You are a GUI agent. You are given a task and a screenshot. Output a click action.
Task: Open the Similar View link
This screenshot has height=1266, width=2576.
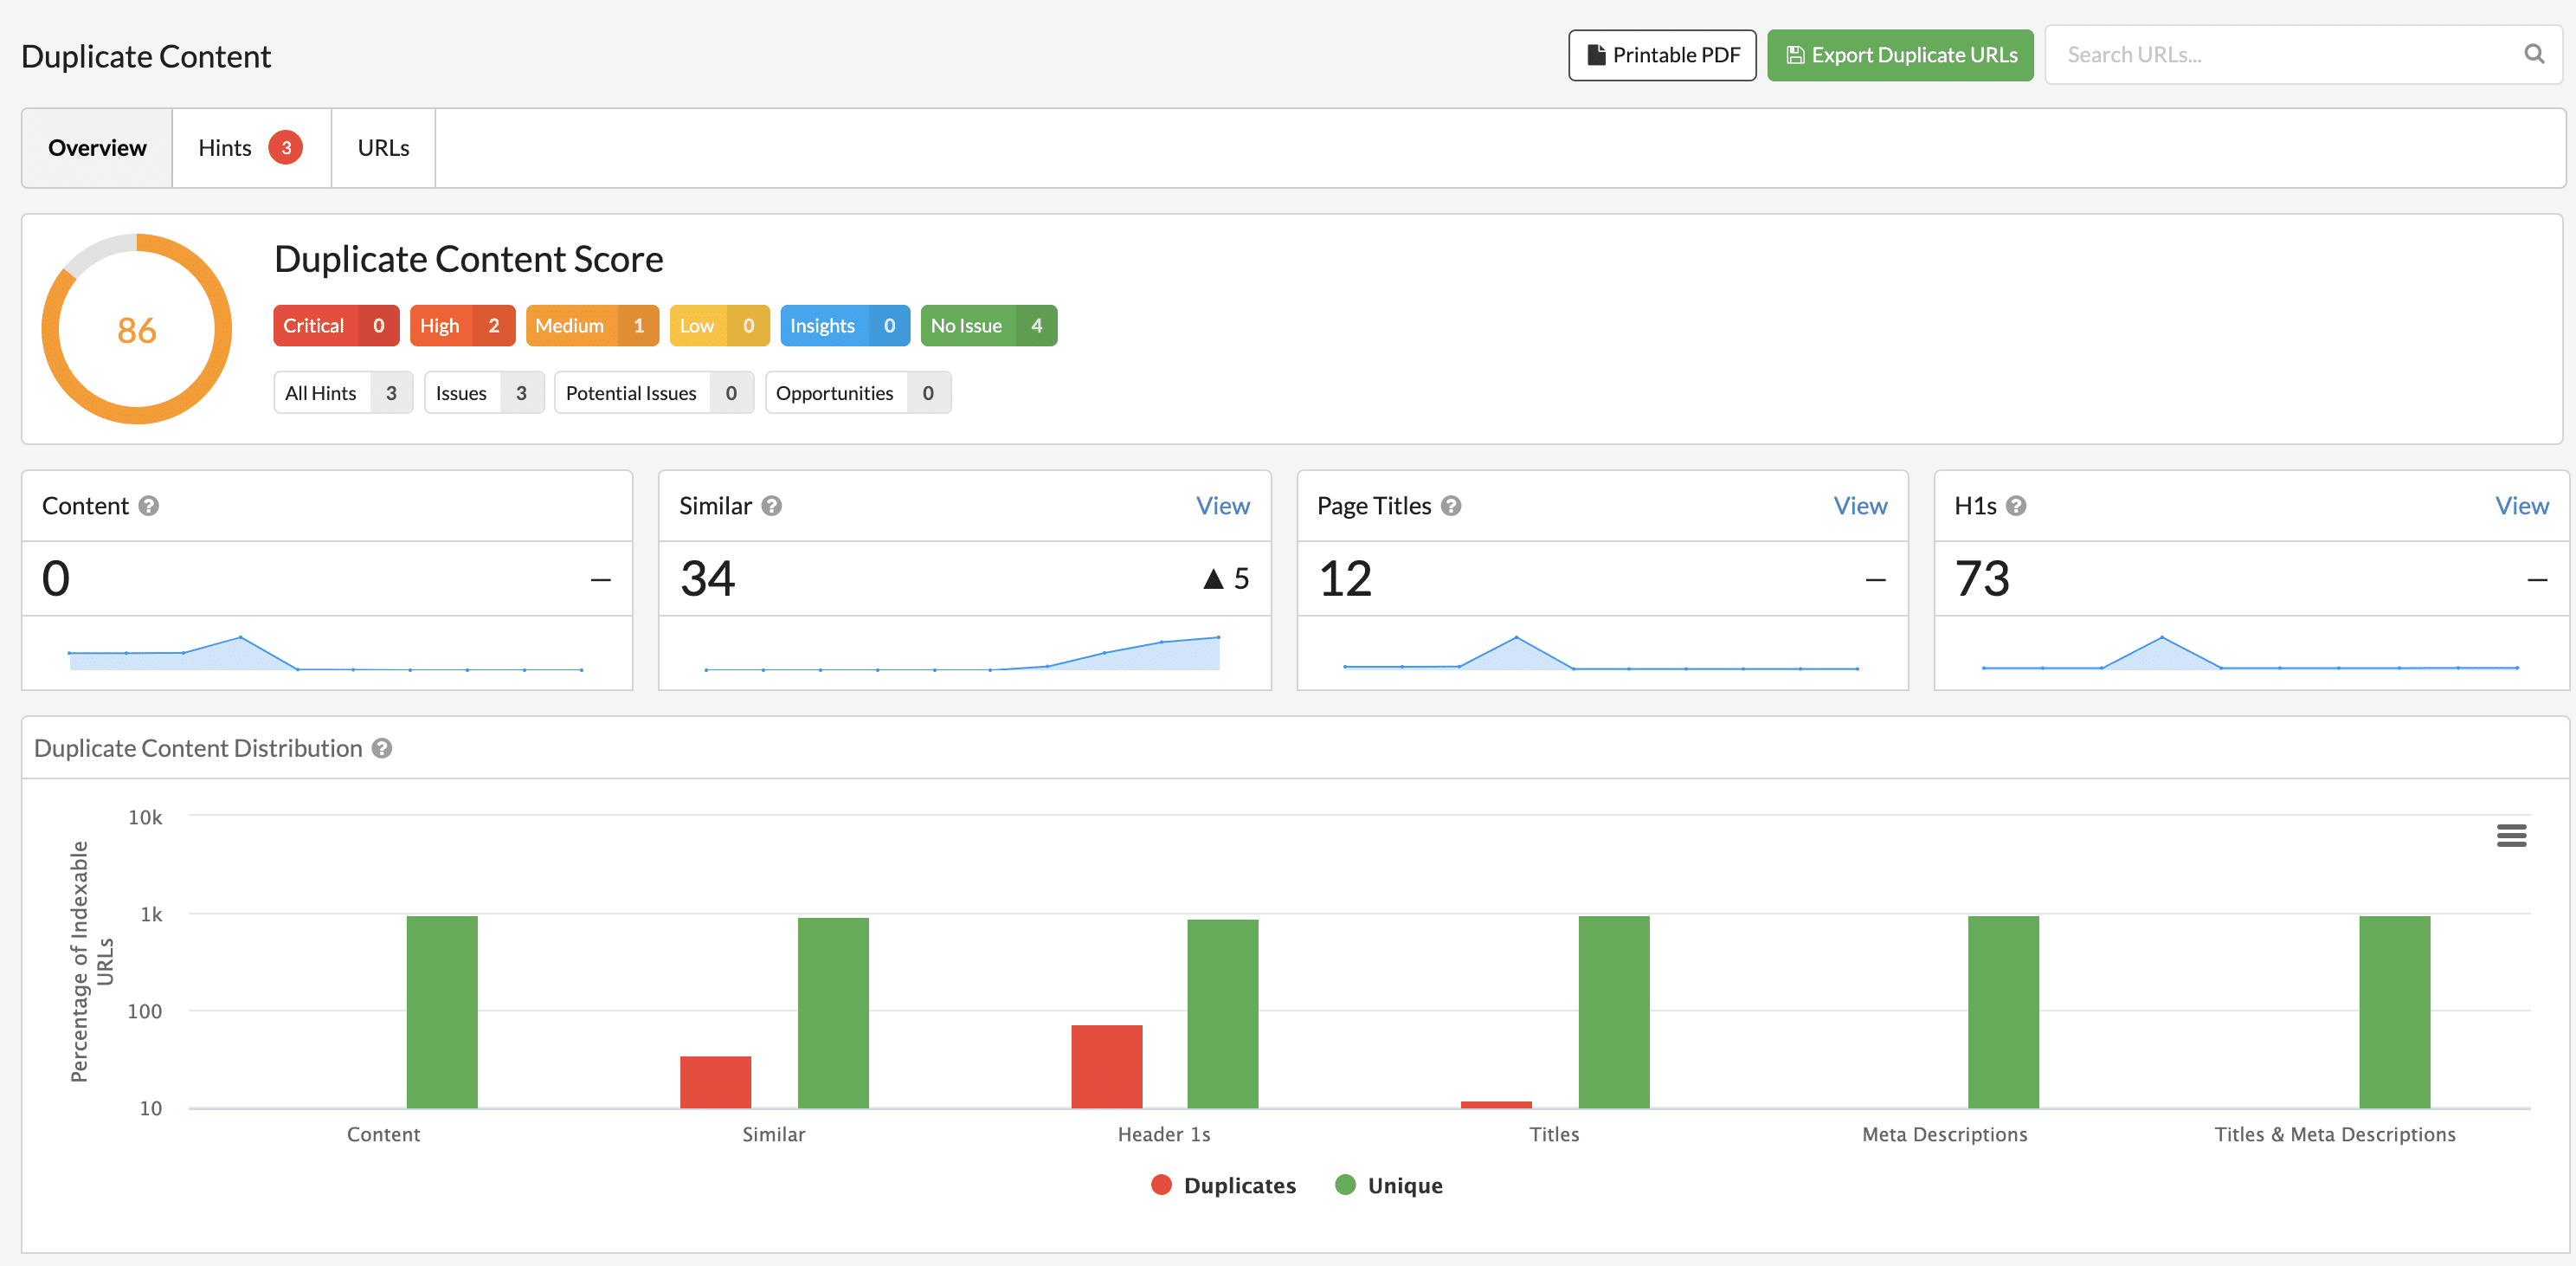(1222, 507)
